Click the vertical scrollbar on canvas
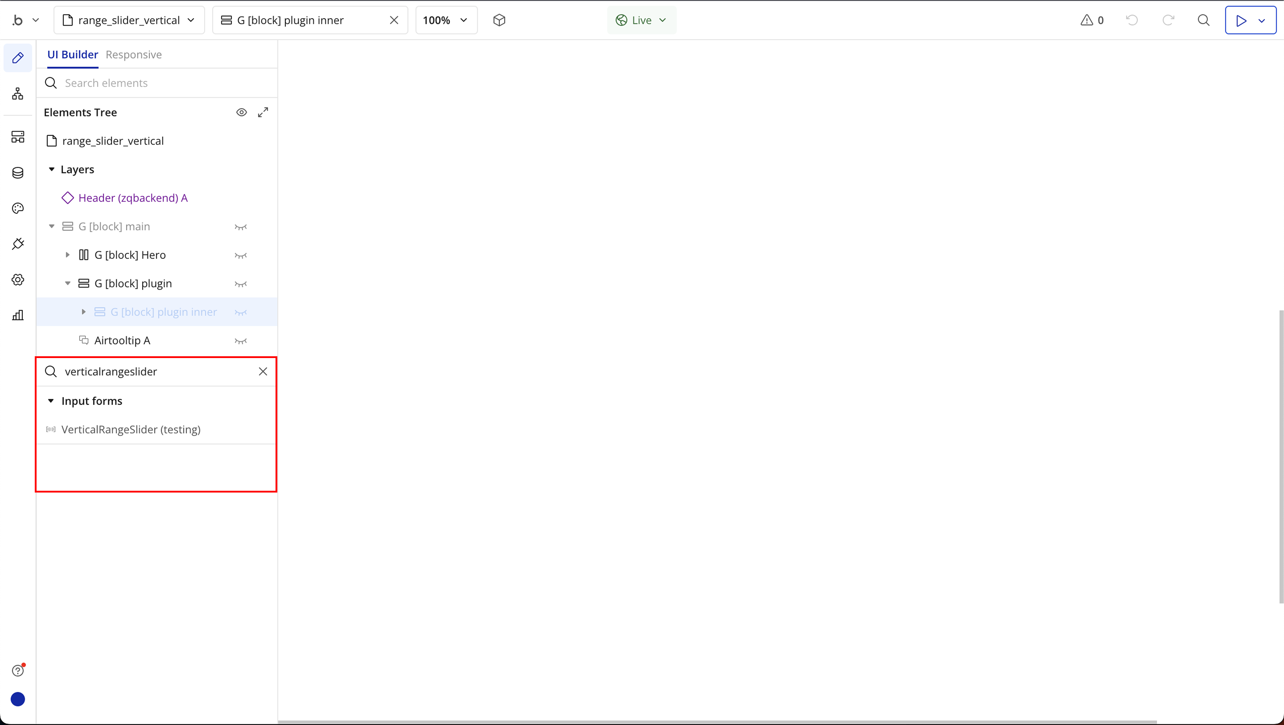This screenshot has height=725, width=1284. tap(1280, 456)
